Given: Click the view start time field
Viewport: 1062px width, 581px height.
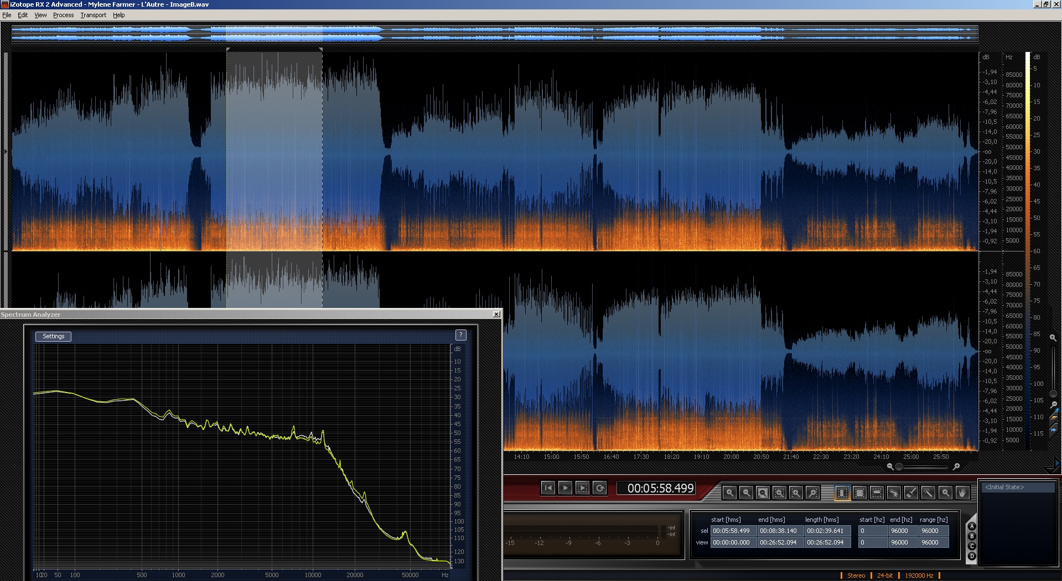Looking at the screenshot, I should [733, 542].
